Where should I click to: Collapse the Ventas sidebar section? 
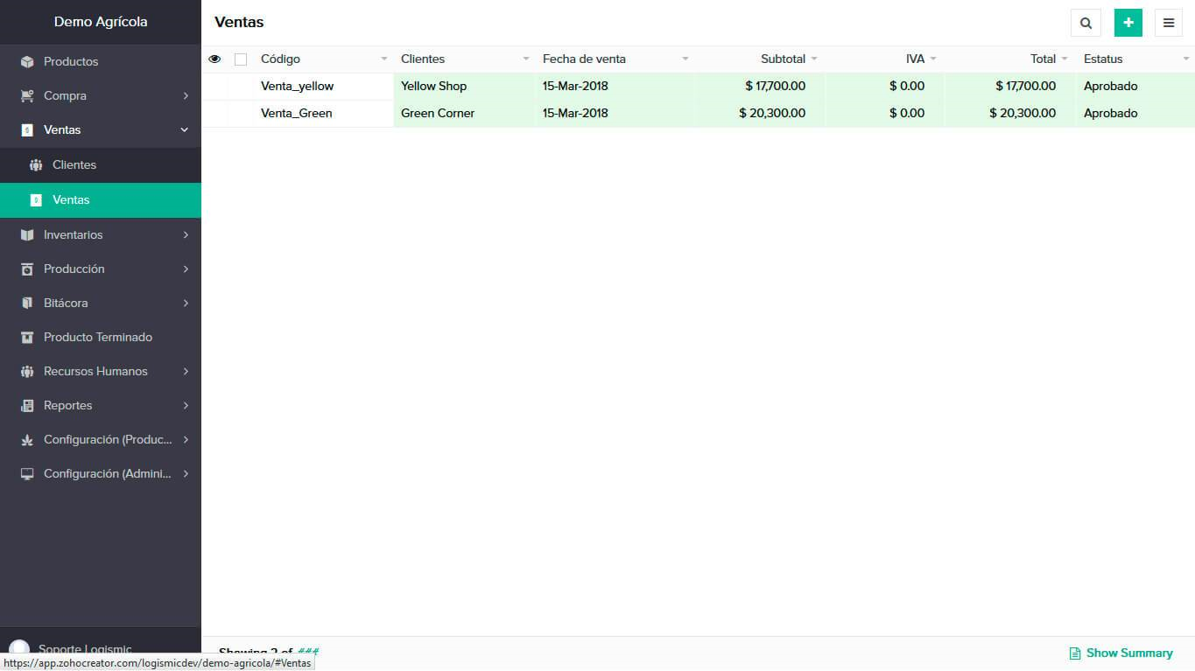click(184, 130)
